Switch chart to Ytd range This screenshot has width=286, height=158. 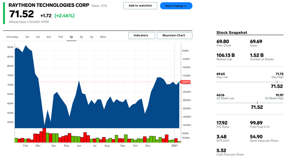tap(60, 37)
